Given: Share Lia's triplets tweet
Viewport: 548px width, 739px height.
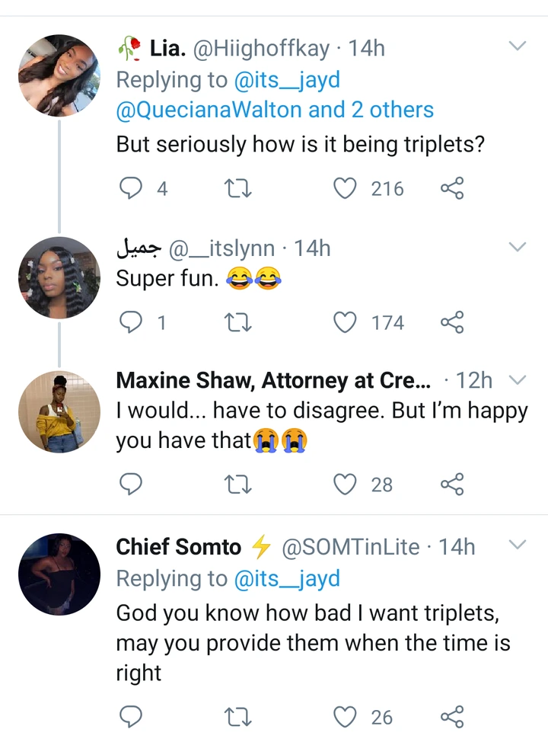Looking at the screenshot, I should 452,188.
